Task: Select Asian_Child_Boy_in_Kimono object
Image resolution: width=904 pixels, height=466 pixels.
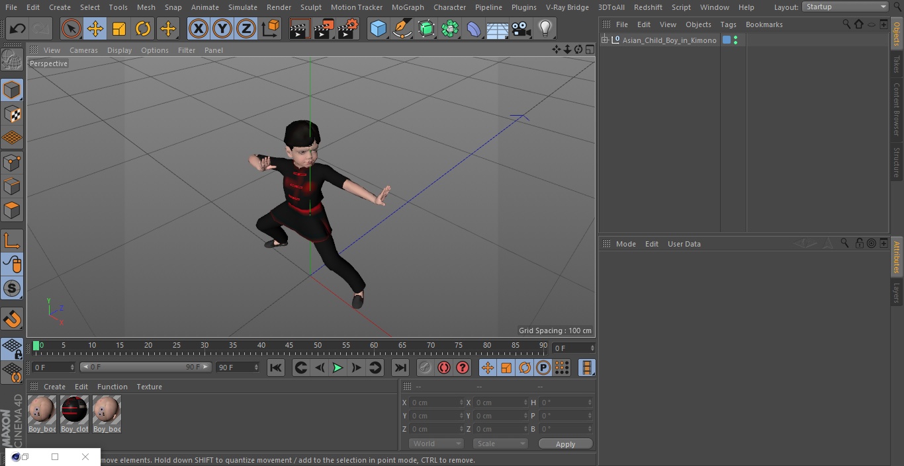Action: [x=669, y=40]
